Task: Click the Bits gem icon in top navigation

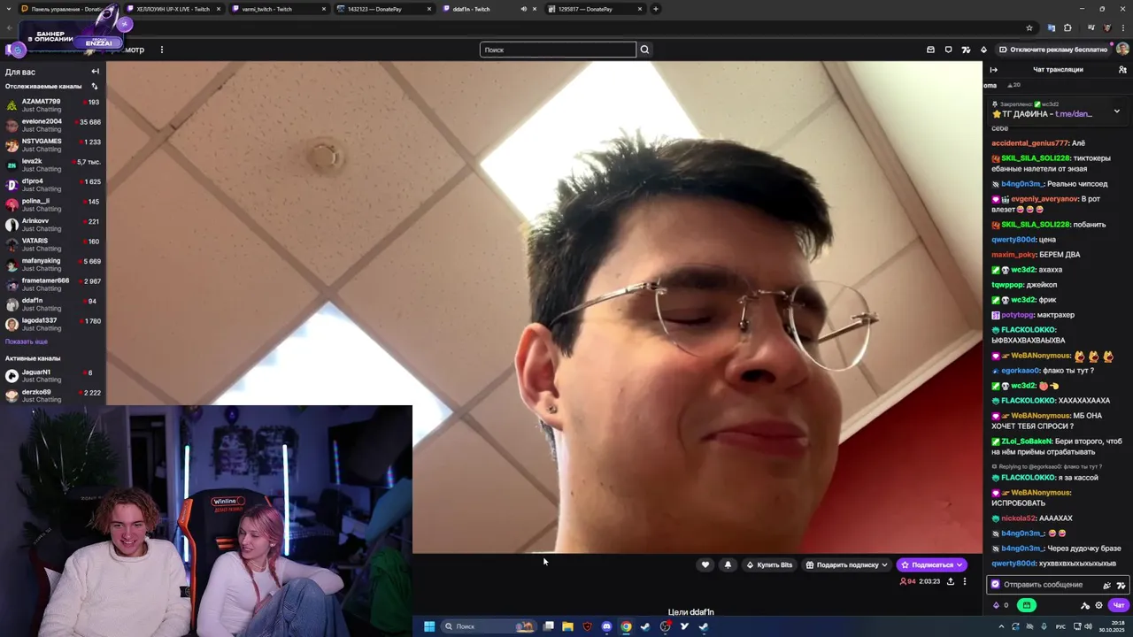Action: [983, 50]
